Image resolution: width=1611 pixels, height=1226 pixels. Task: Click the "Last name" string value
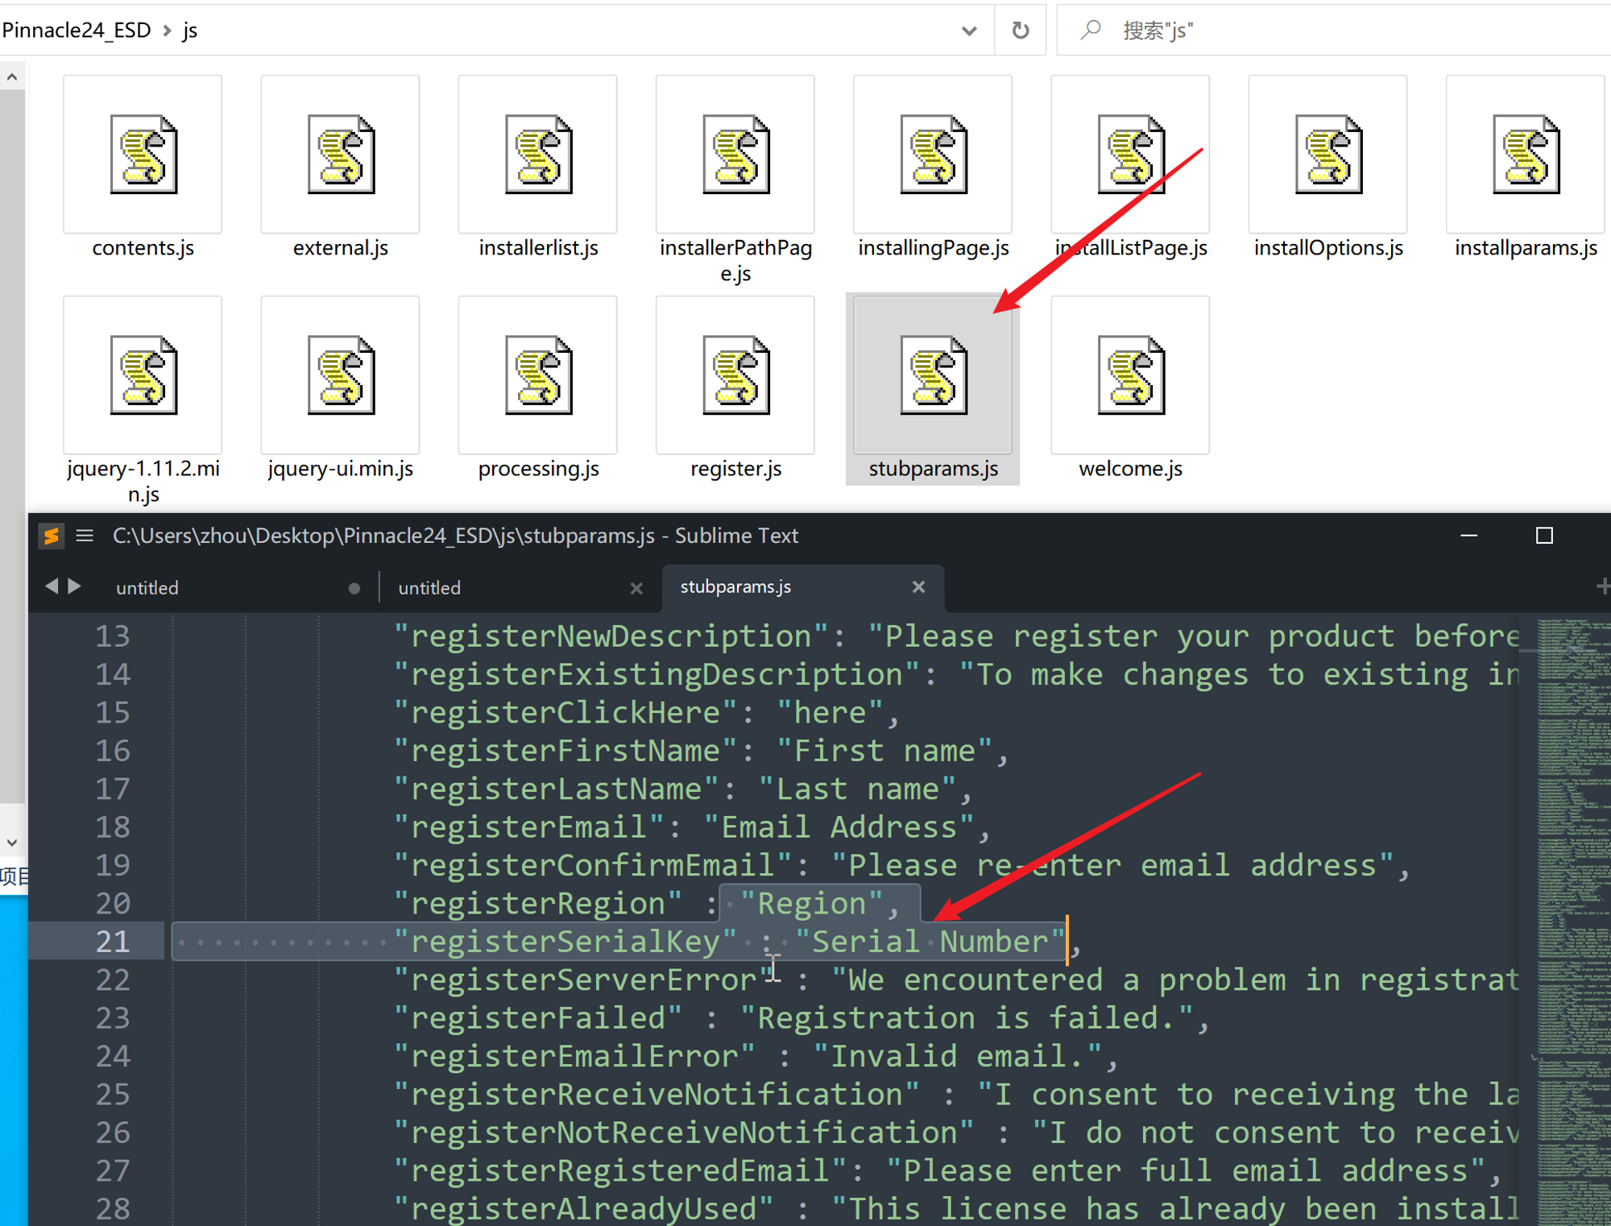[858, 789]
